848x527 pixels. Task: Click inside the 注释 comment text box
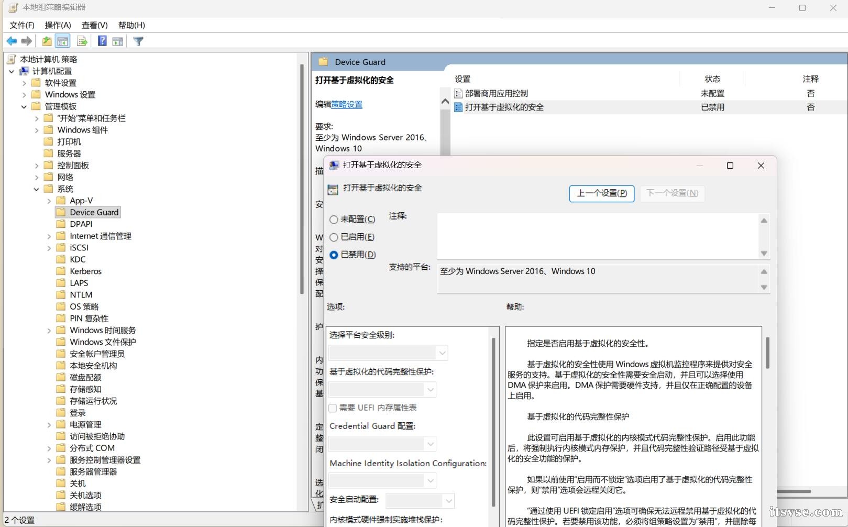(x=597, y=236)
